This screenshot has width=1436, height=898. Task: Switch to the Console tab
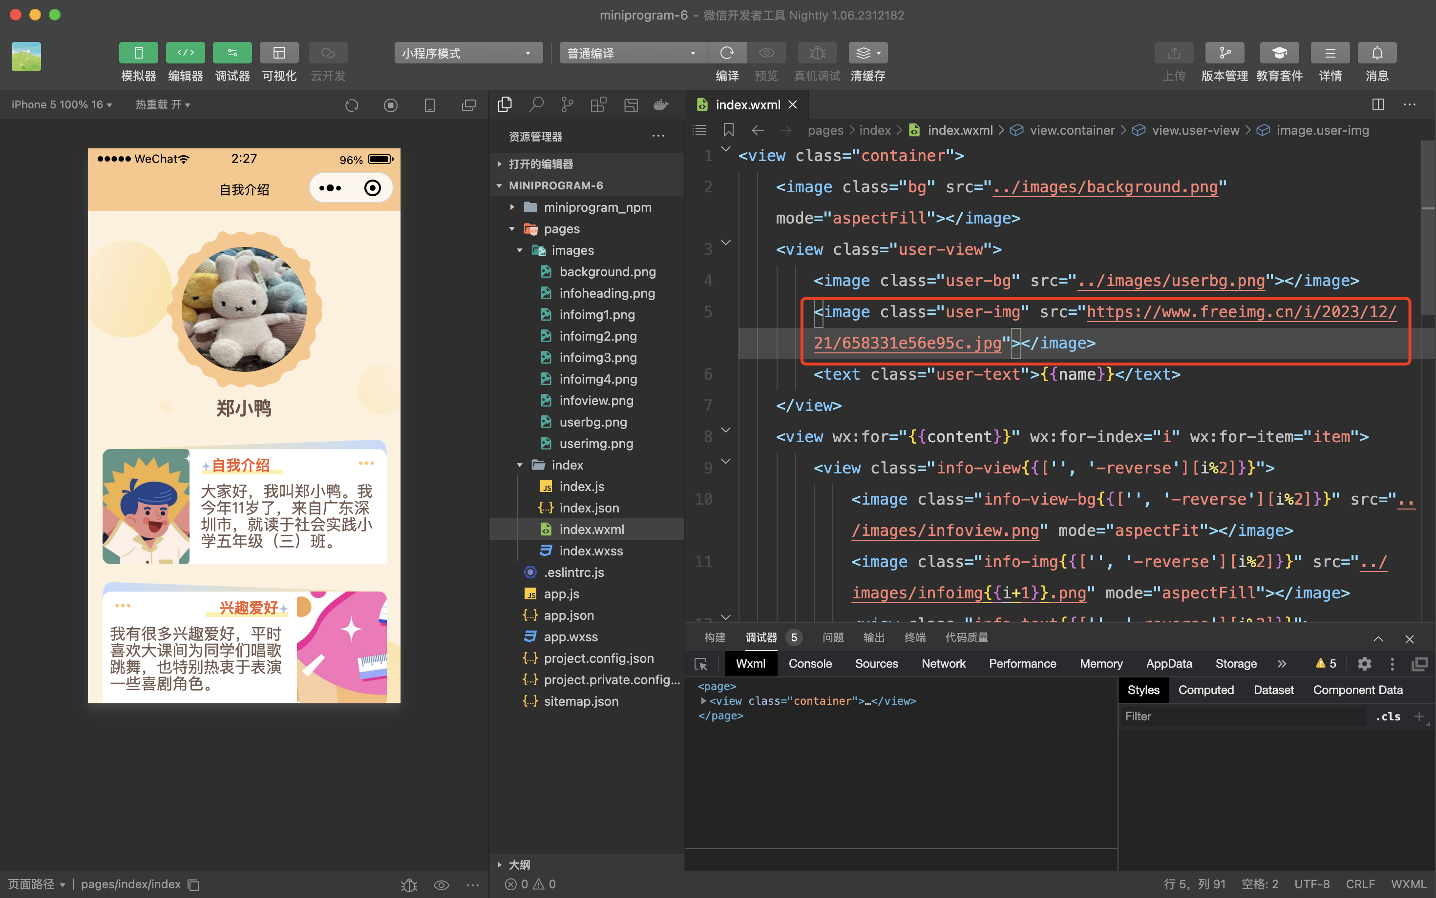809,664
